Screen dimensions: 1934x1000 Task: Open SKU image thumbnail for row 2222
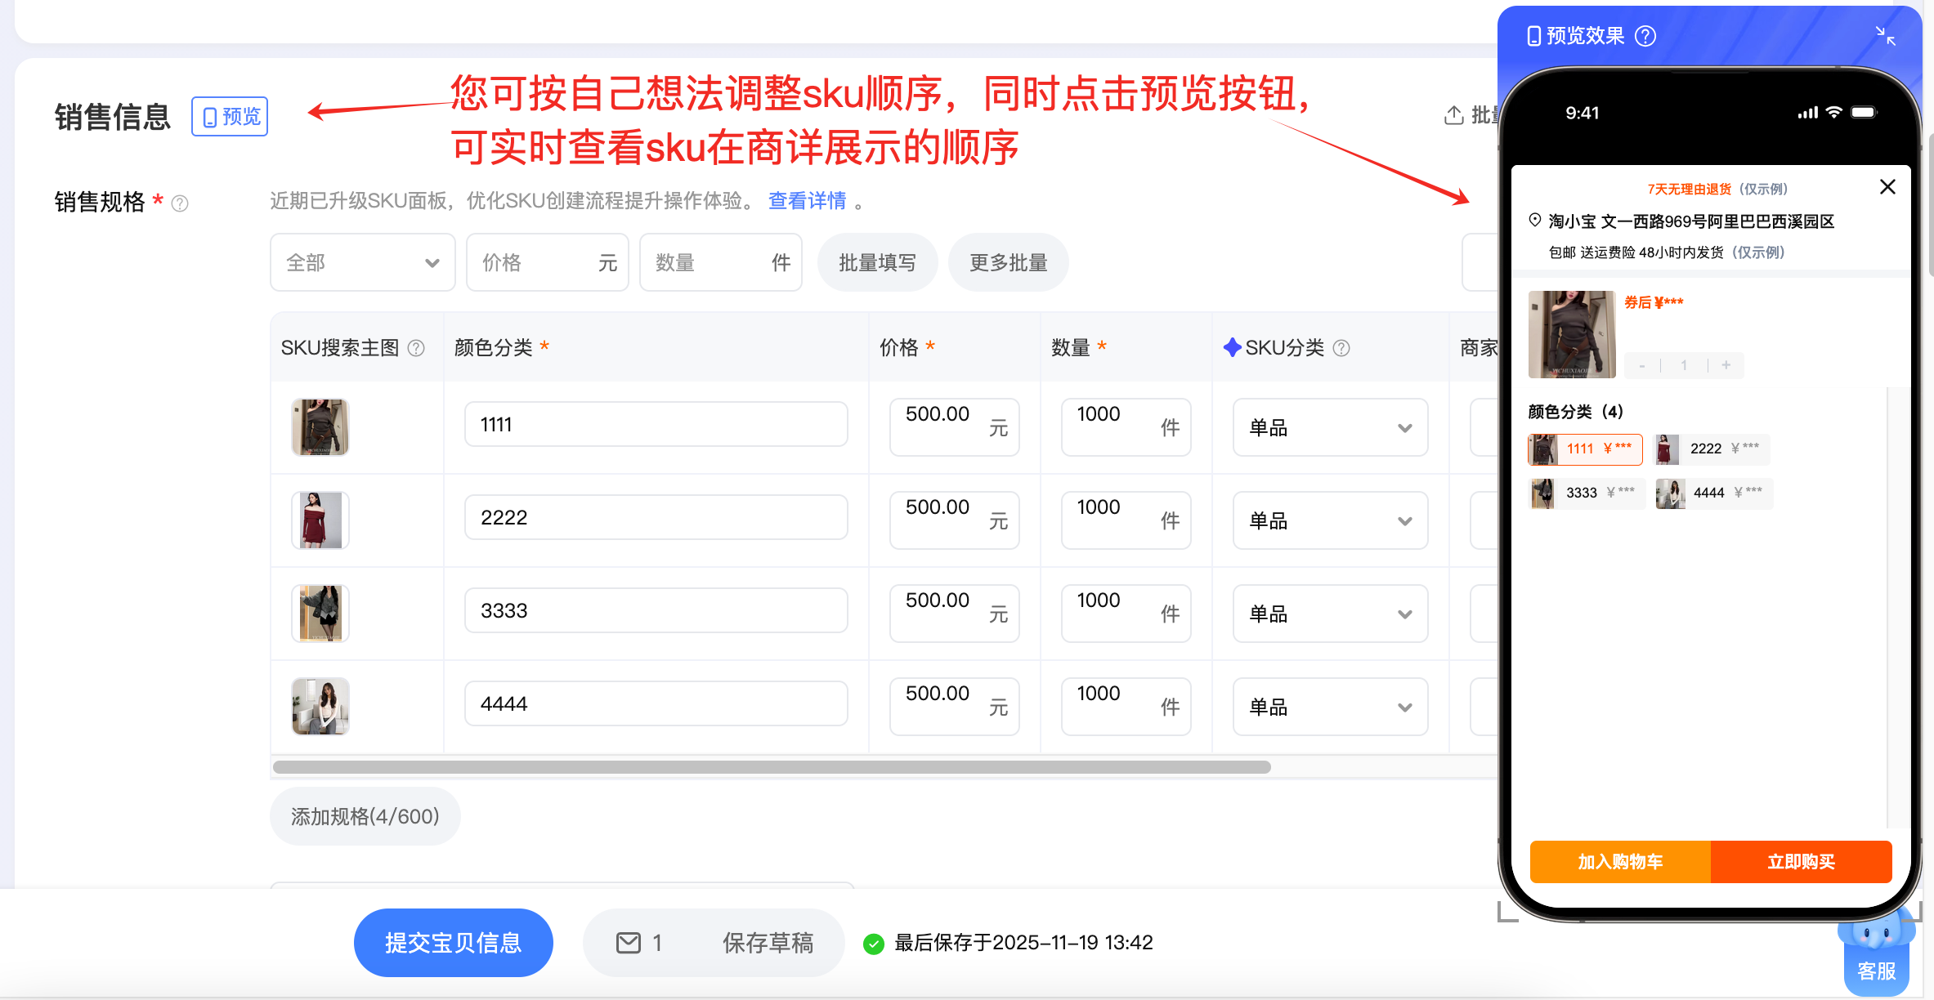[320, 520]
